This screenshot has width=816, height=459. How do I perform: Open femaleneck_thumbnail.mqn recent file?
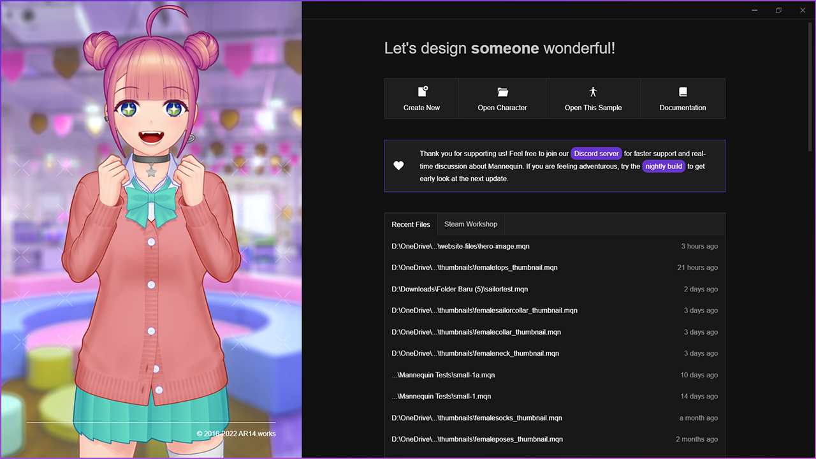point(555,353)
